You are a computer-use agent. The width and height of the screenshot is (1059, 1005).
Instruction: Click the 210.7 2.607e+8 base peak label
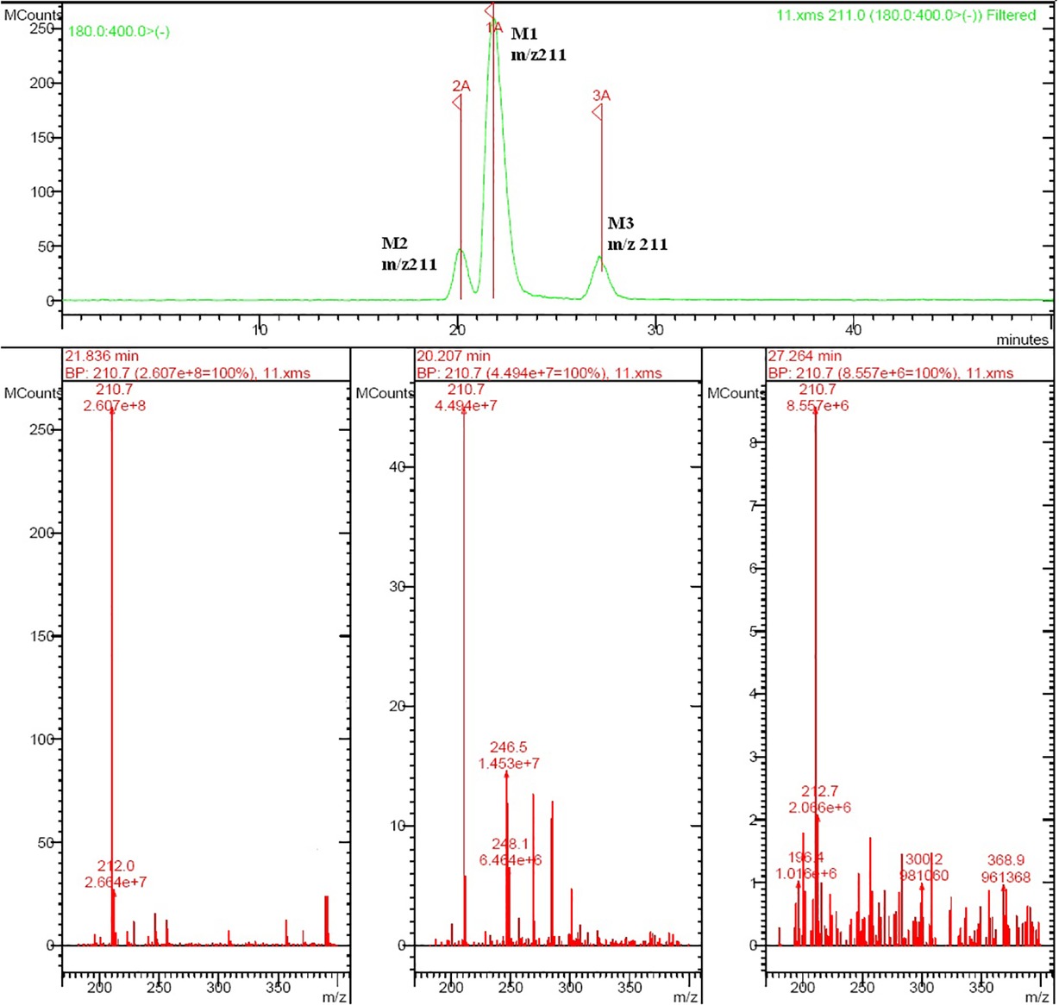(x=115, y=398)
